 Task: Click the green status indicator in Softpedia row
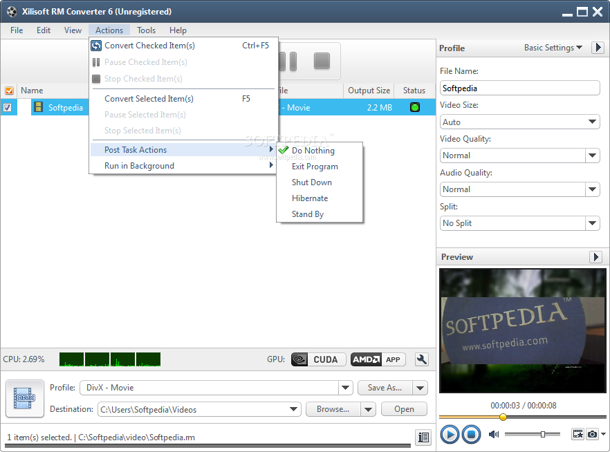coord(415,107)
